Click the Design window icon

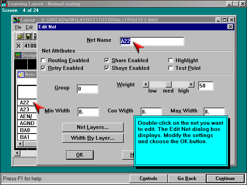[18, 55]
